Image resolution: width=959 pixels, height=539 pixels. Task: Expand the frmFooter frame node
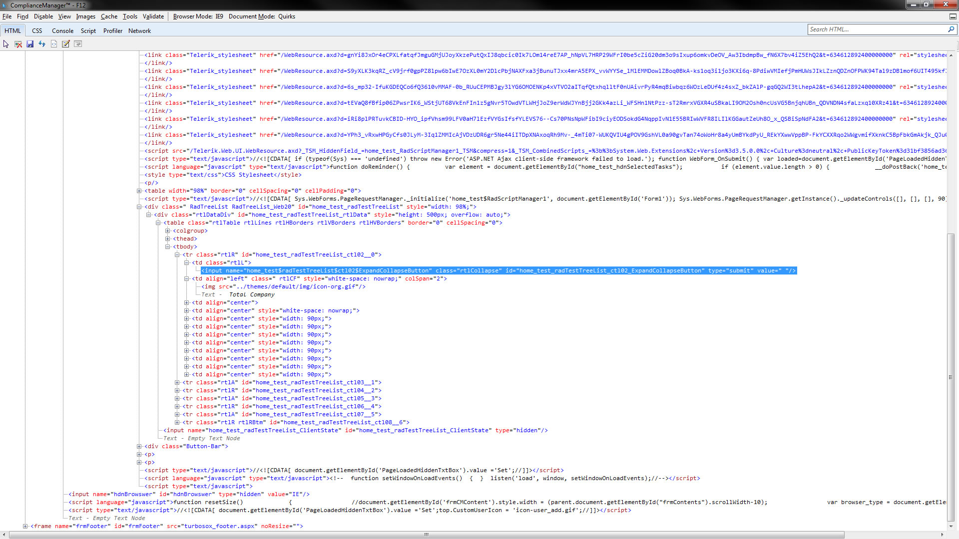pyautogui.click(x=25, y=526)
